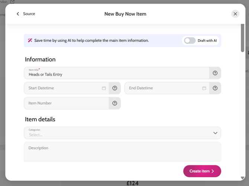The height and width of the screenshot is (186, 249).
Task: Click the back arrow next to Source
Action: coord(17,14)
